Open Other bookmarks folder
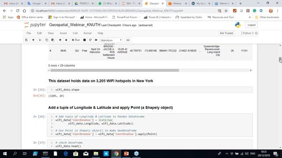 click(x=267, y=17)
